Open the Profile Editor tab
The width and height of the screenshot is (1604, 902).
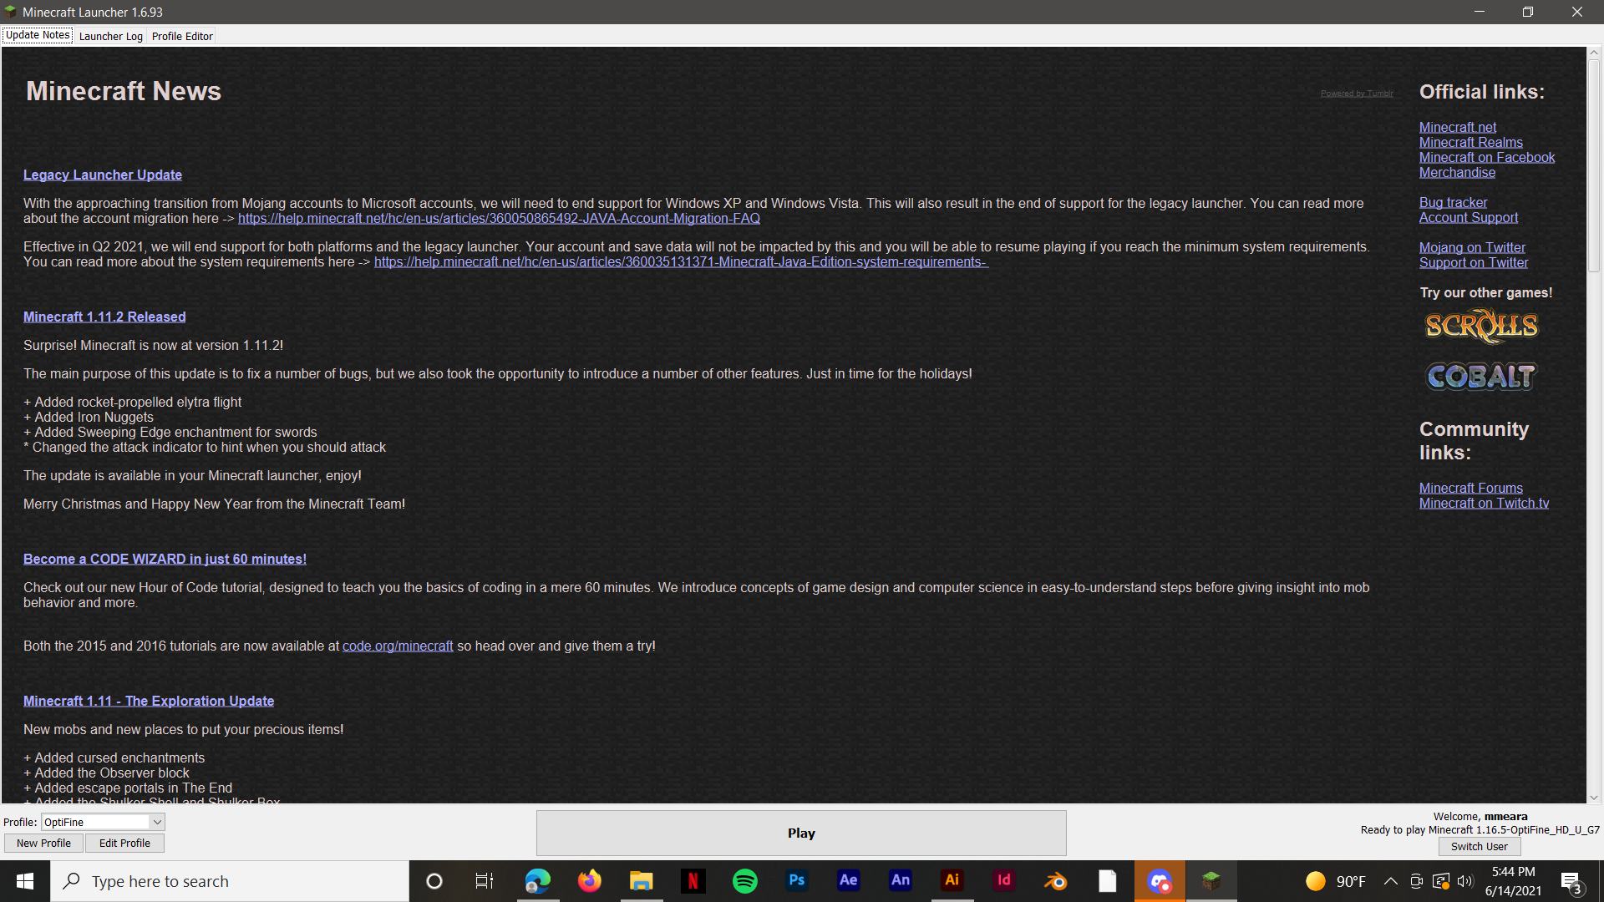pos(182,36)
